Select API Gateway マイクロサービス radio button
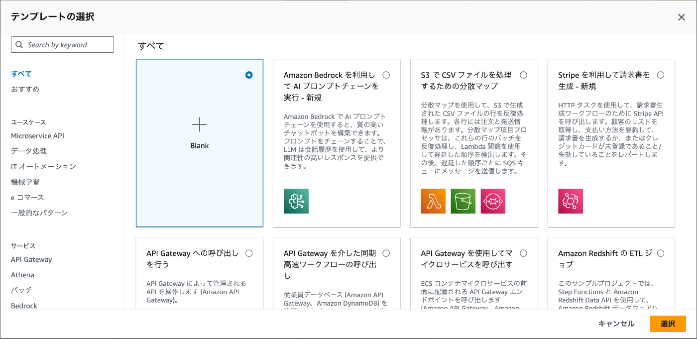The width and height of the screenshot is (697, 339). (x=523, y=253)
